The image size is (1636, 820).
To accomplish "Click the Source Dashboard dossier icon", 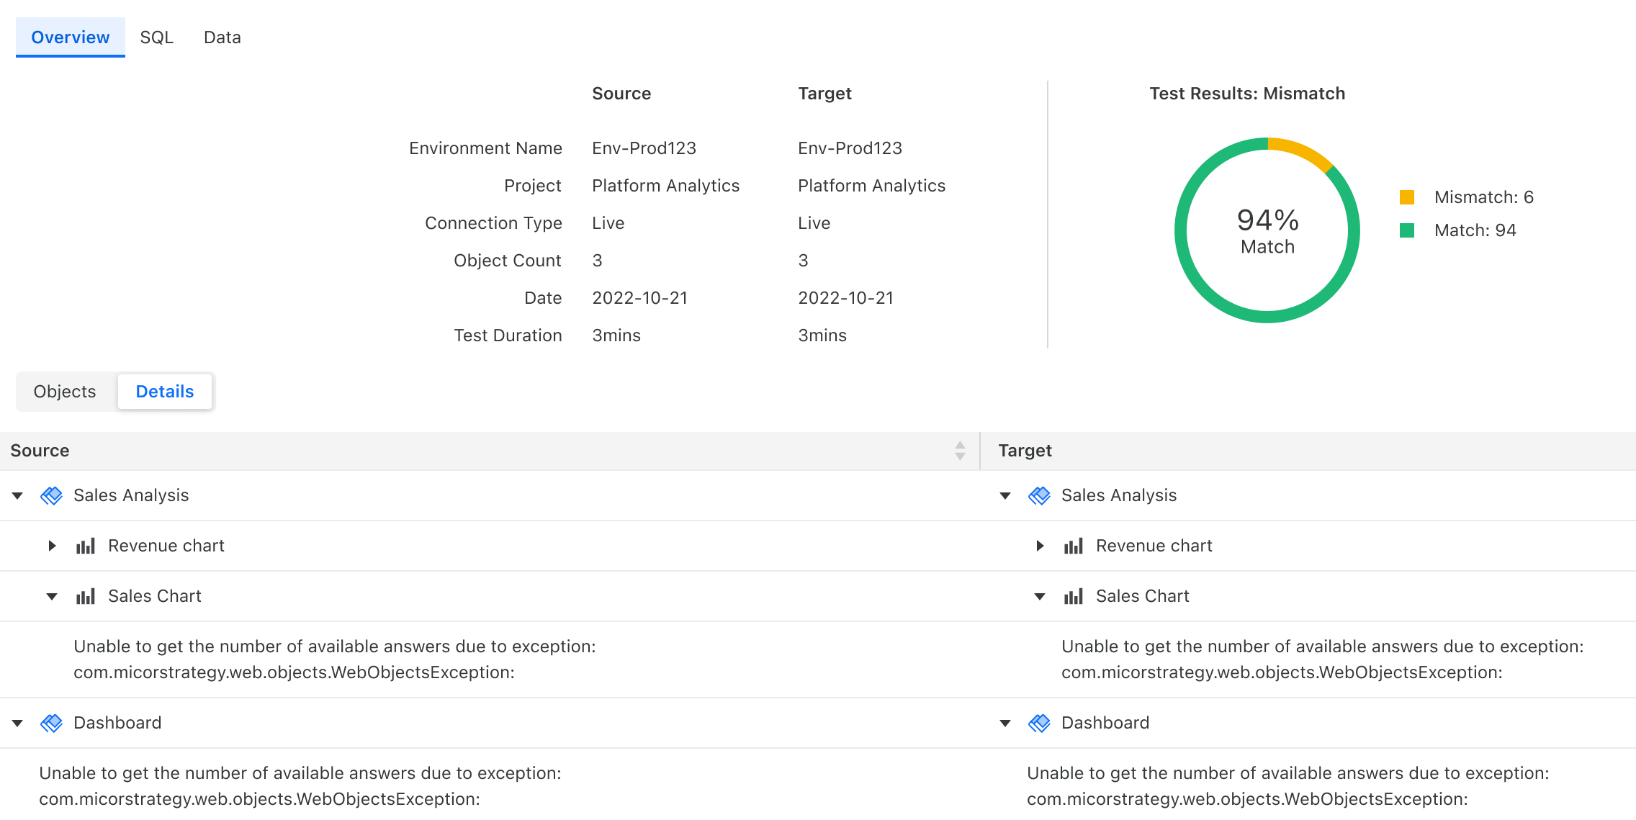I will tap(51, 723).
